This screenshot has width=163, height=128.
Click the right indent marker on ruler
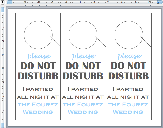(x=157, y=3)
